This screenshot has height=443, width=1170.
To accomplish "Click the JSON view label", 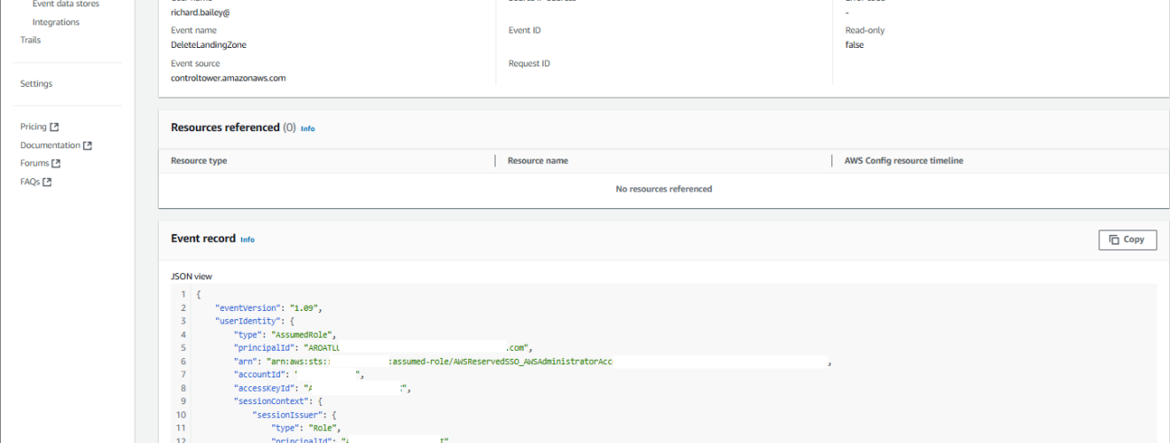I will pyautogui.click(x=191, y=276).
